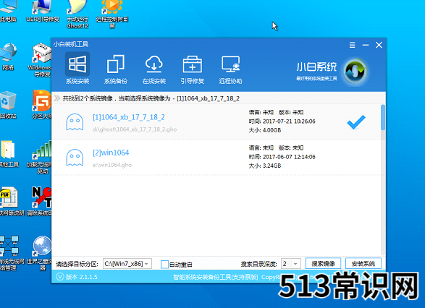Enable the 自动重启 checkbox
Screen dimensions: 425x308
click(x=164, y=264)
